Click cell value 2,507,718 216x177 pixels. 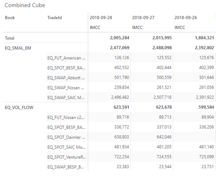pyautogui.click(x=163, y=97)
